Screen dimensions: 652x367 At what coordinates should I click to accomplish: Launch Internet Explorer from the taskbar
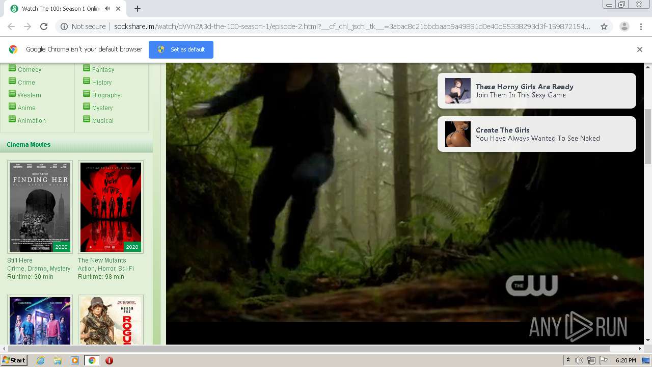40,360
